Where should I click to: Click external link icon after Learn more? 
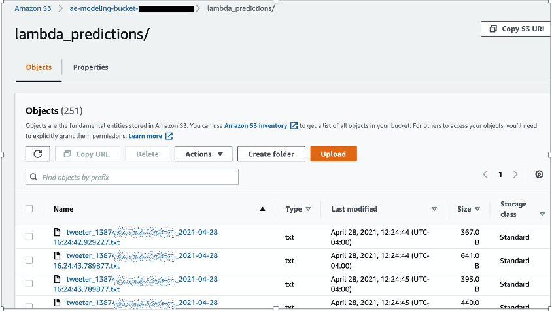tap(169, 136)
